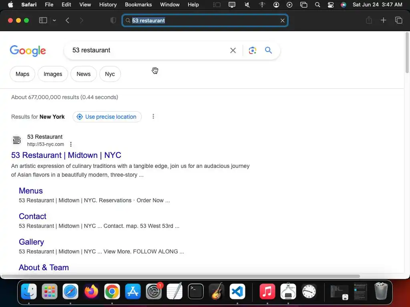Screen dimensions: 410x307
Task: Open Firefox from the Dock
Action: 91,291
